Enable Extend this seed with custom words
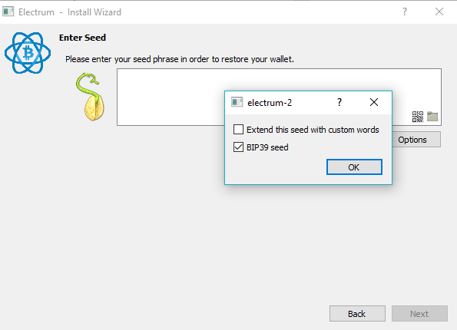 pyautogui.click(x=238, y=130)
